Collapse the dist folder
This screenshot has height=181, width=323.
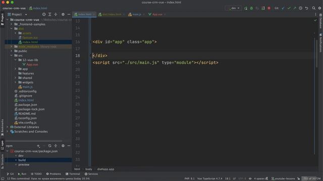tap(11, 29)
